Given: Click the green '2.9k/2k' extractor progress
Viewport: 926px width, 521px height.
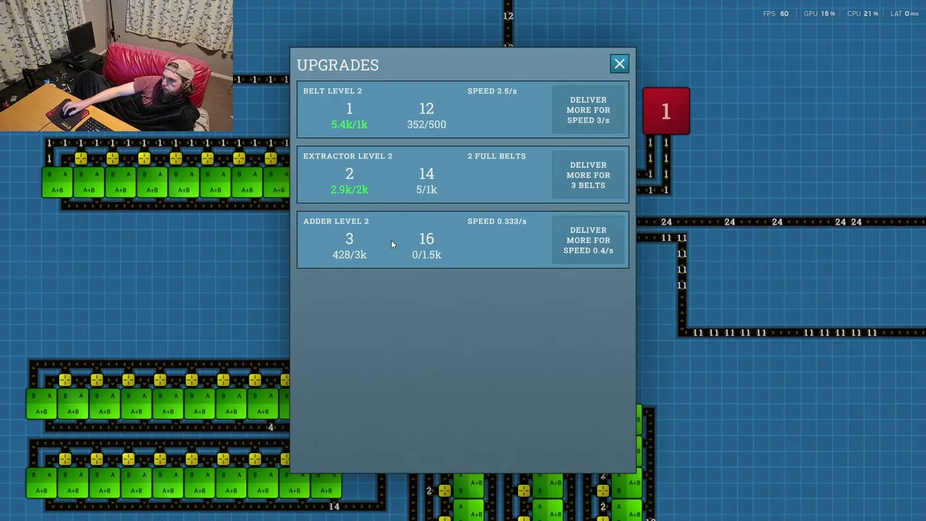Looking at the screenshot, I should 349,190.
